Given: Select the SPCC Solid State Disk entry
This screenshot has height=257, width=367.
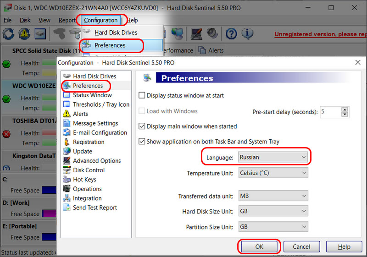Looking at the screenshot, I should click(29, 62).
